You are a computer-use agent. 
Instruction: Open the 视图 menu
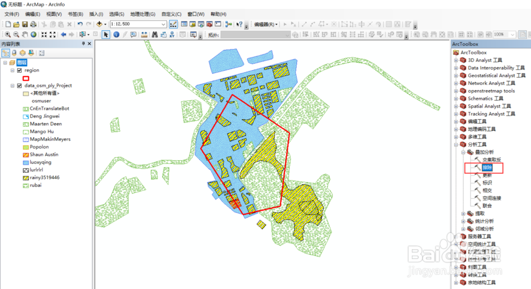[54, 14]
